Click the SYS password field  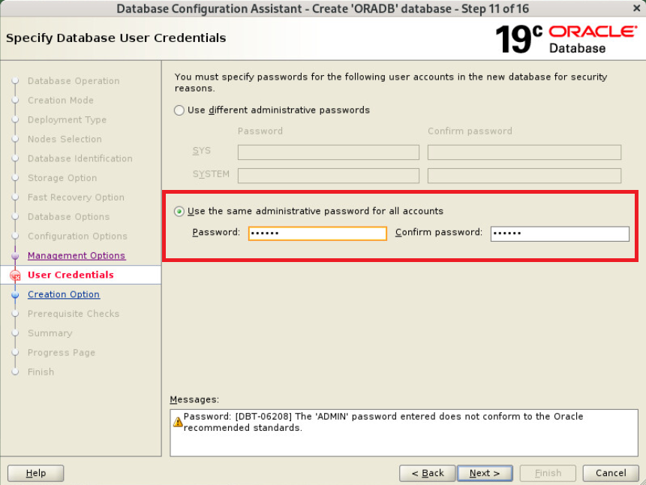pyautogui.click(x=329, y=152)
